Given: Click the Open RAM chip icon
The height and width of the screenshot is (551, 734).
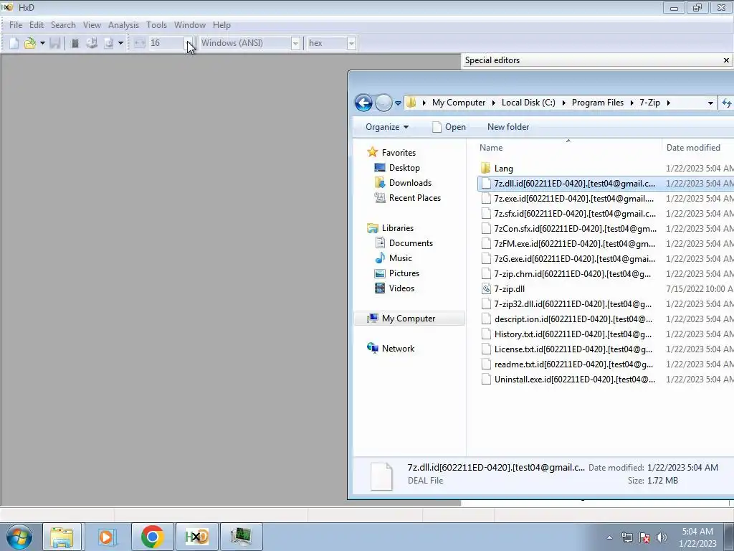Looking at the screenshot, I should [75, 43].
